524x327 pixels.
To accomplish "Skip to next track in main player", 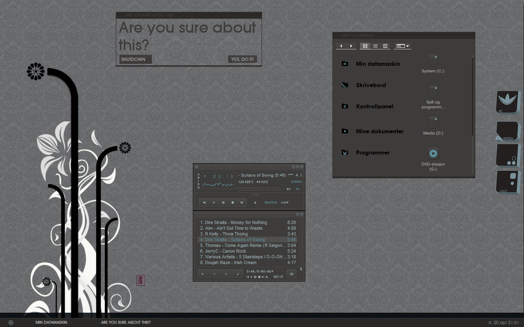I will [x=242, y=202].
